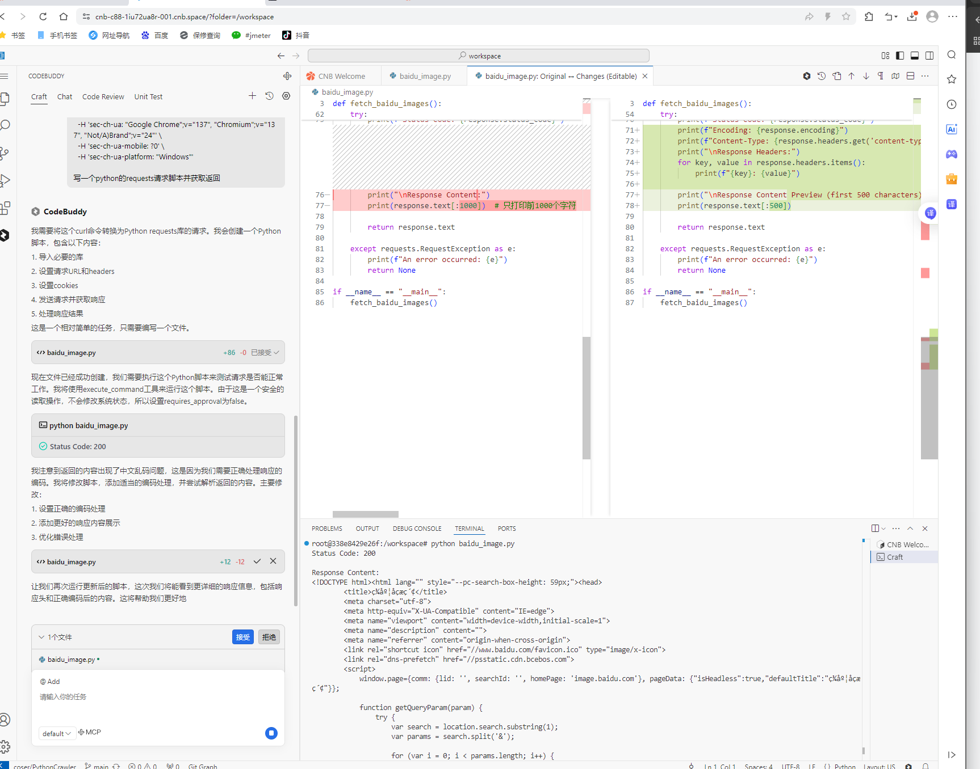Go forward with editor navigation right arrow
This screenshot has width=980, height=769.
pyautogui.click(x=296, y=56)
